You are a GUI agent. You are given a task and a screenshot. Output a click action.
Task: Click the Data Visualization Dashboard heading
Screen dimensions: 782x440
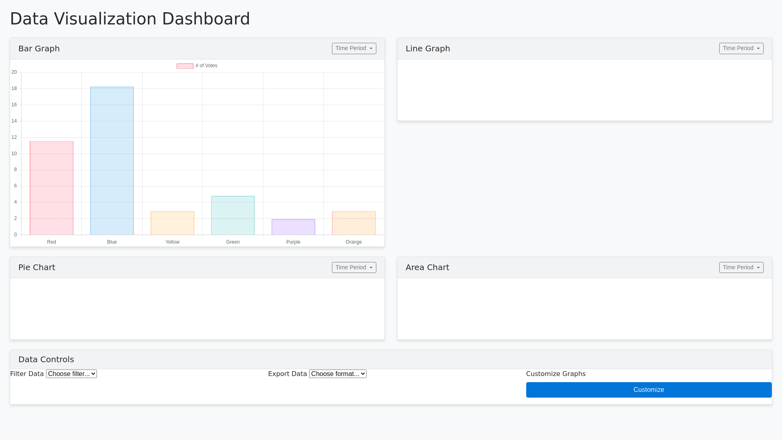(x=130, y=19)
